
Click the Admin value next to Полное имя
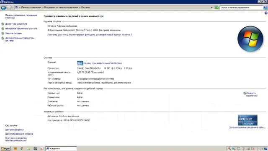point(80,97)
